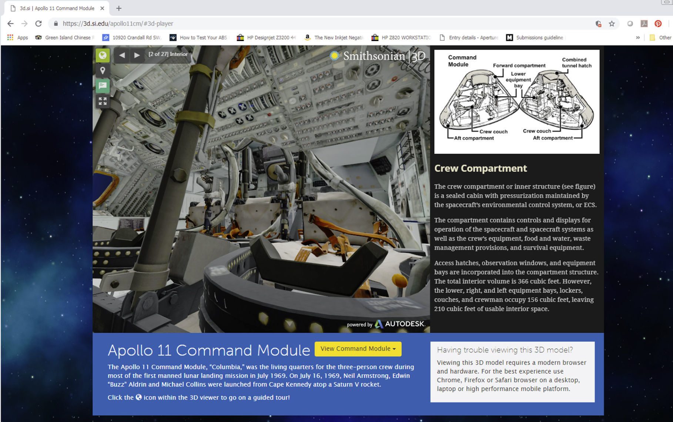Click the browser forward arrow
Screen dimensions: 673x422
pyautogui.click(x=24, y=24)
